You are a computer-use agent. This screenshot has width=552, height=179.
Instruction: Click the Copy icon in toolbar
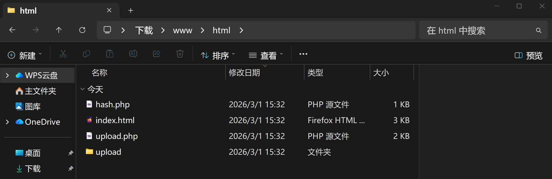pyautogui.click(x=87, y=54)
